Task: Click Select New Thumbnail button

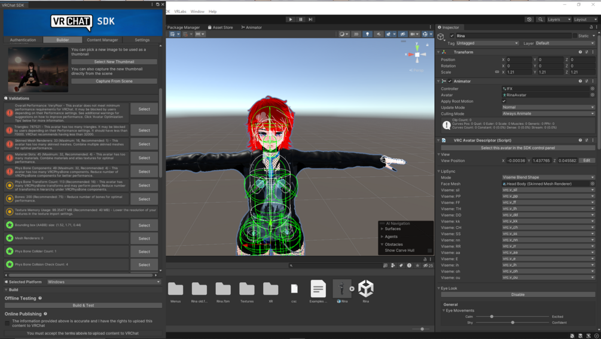Action: [114, 62]
